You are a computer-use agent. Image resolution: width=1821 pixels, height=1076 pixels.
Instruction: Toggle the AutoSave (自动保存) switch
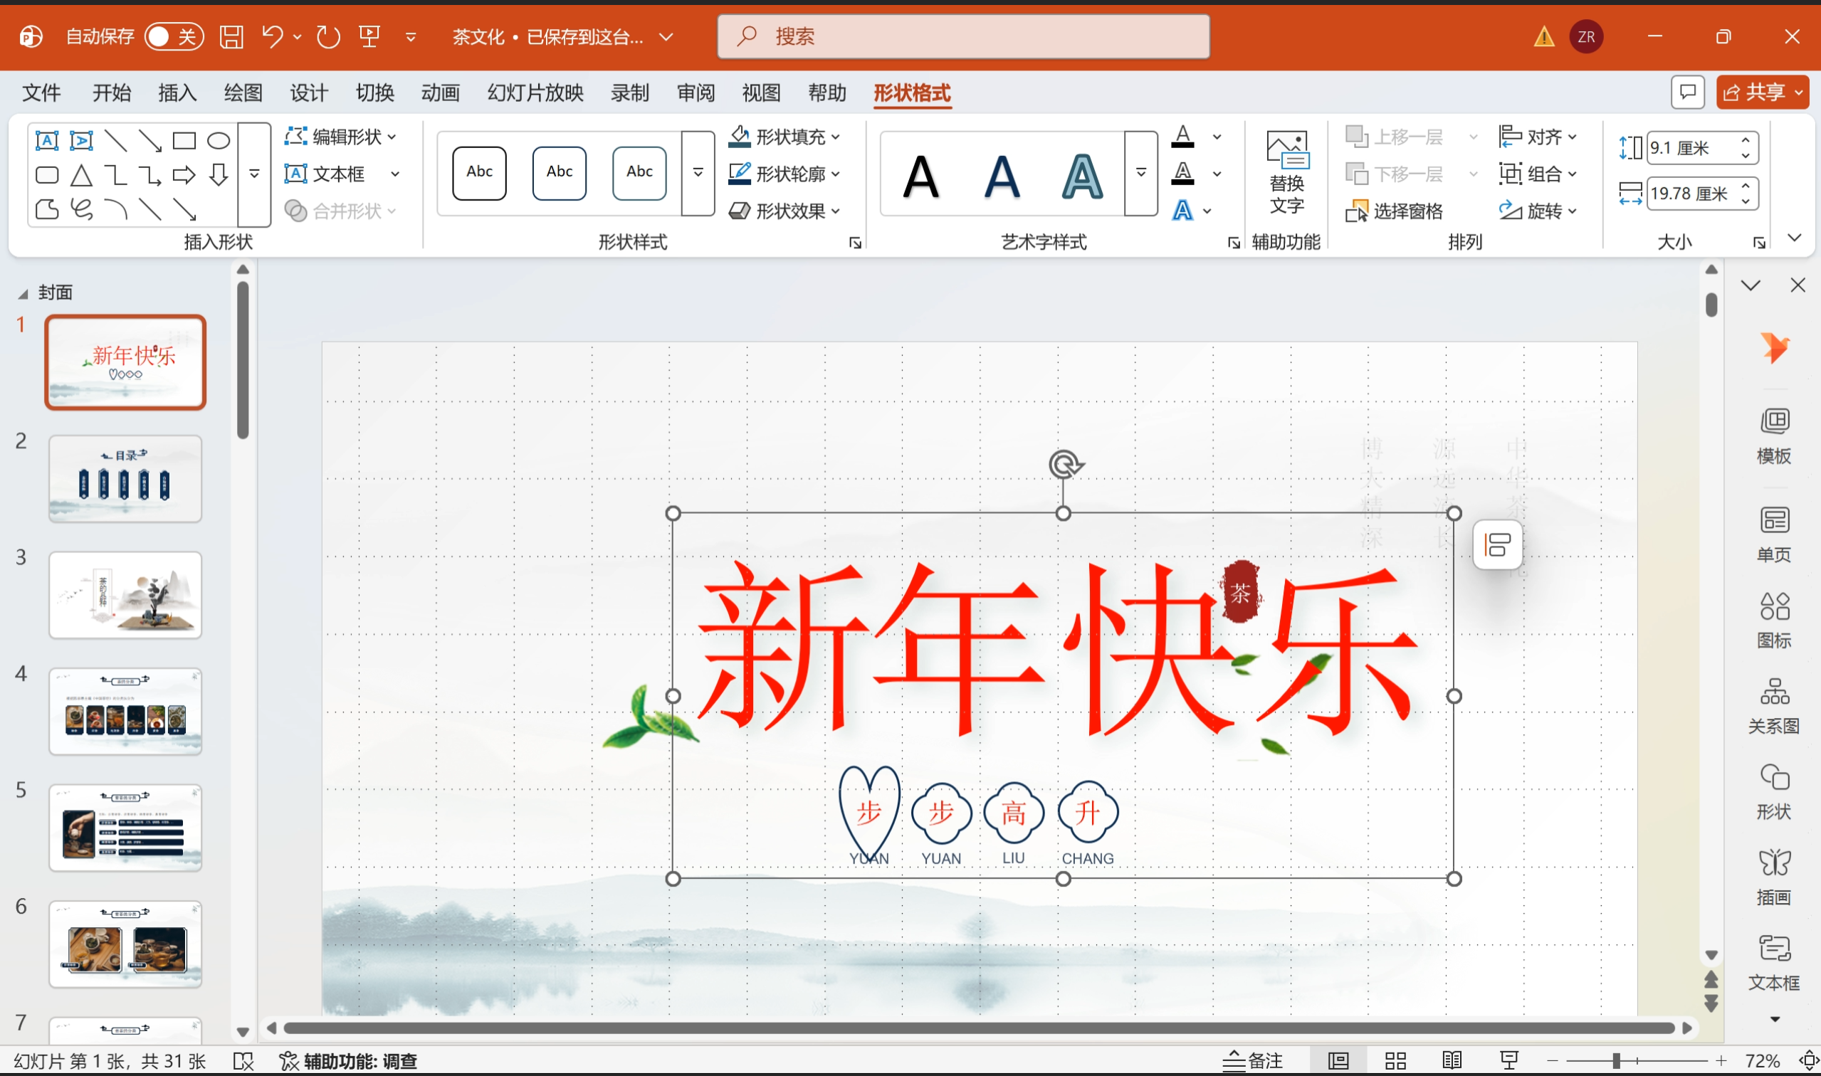pos(173,36)
